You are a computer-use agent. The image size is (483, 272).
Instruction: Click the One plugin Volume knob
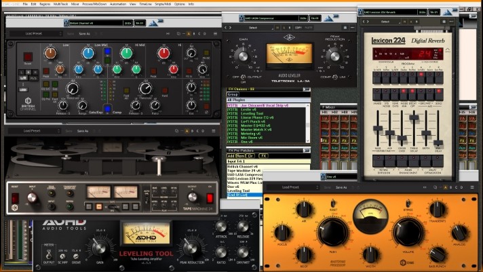(408, 233)
